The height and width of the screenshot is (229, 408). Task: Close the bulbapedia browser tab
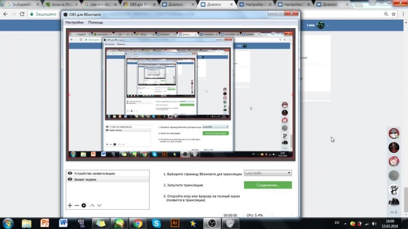tap(37, 5)
